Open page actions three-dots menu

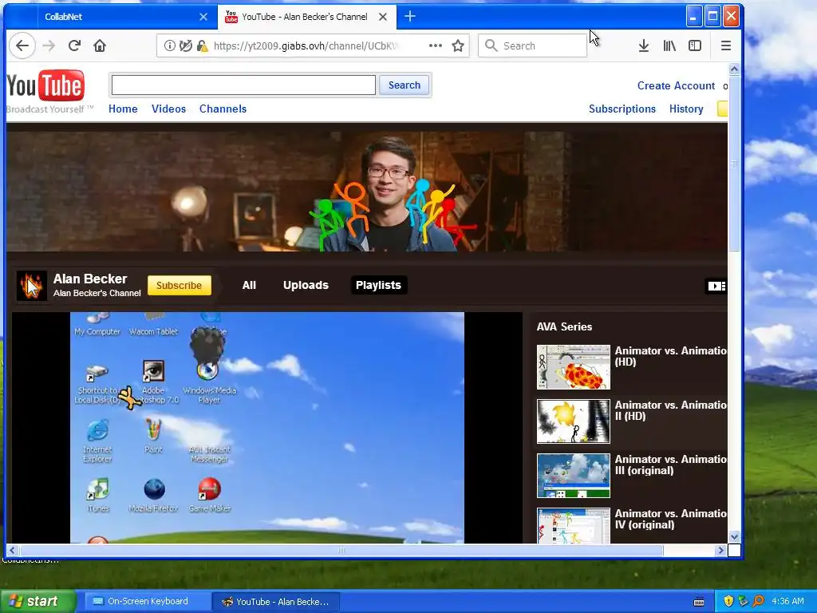click(x=435, y=45)
